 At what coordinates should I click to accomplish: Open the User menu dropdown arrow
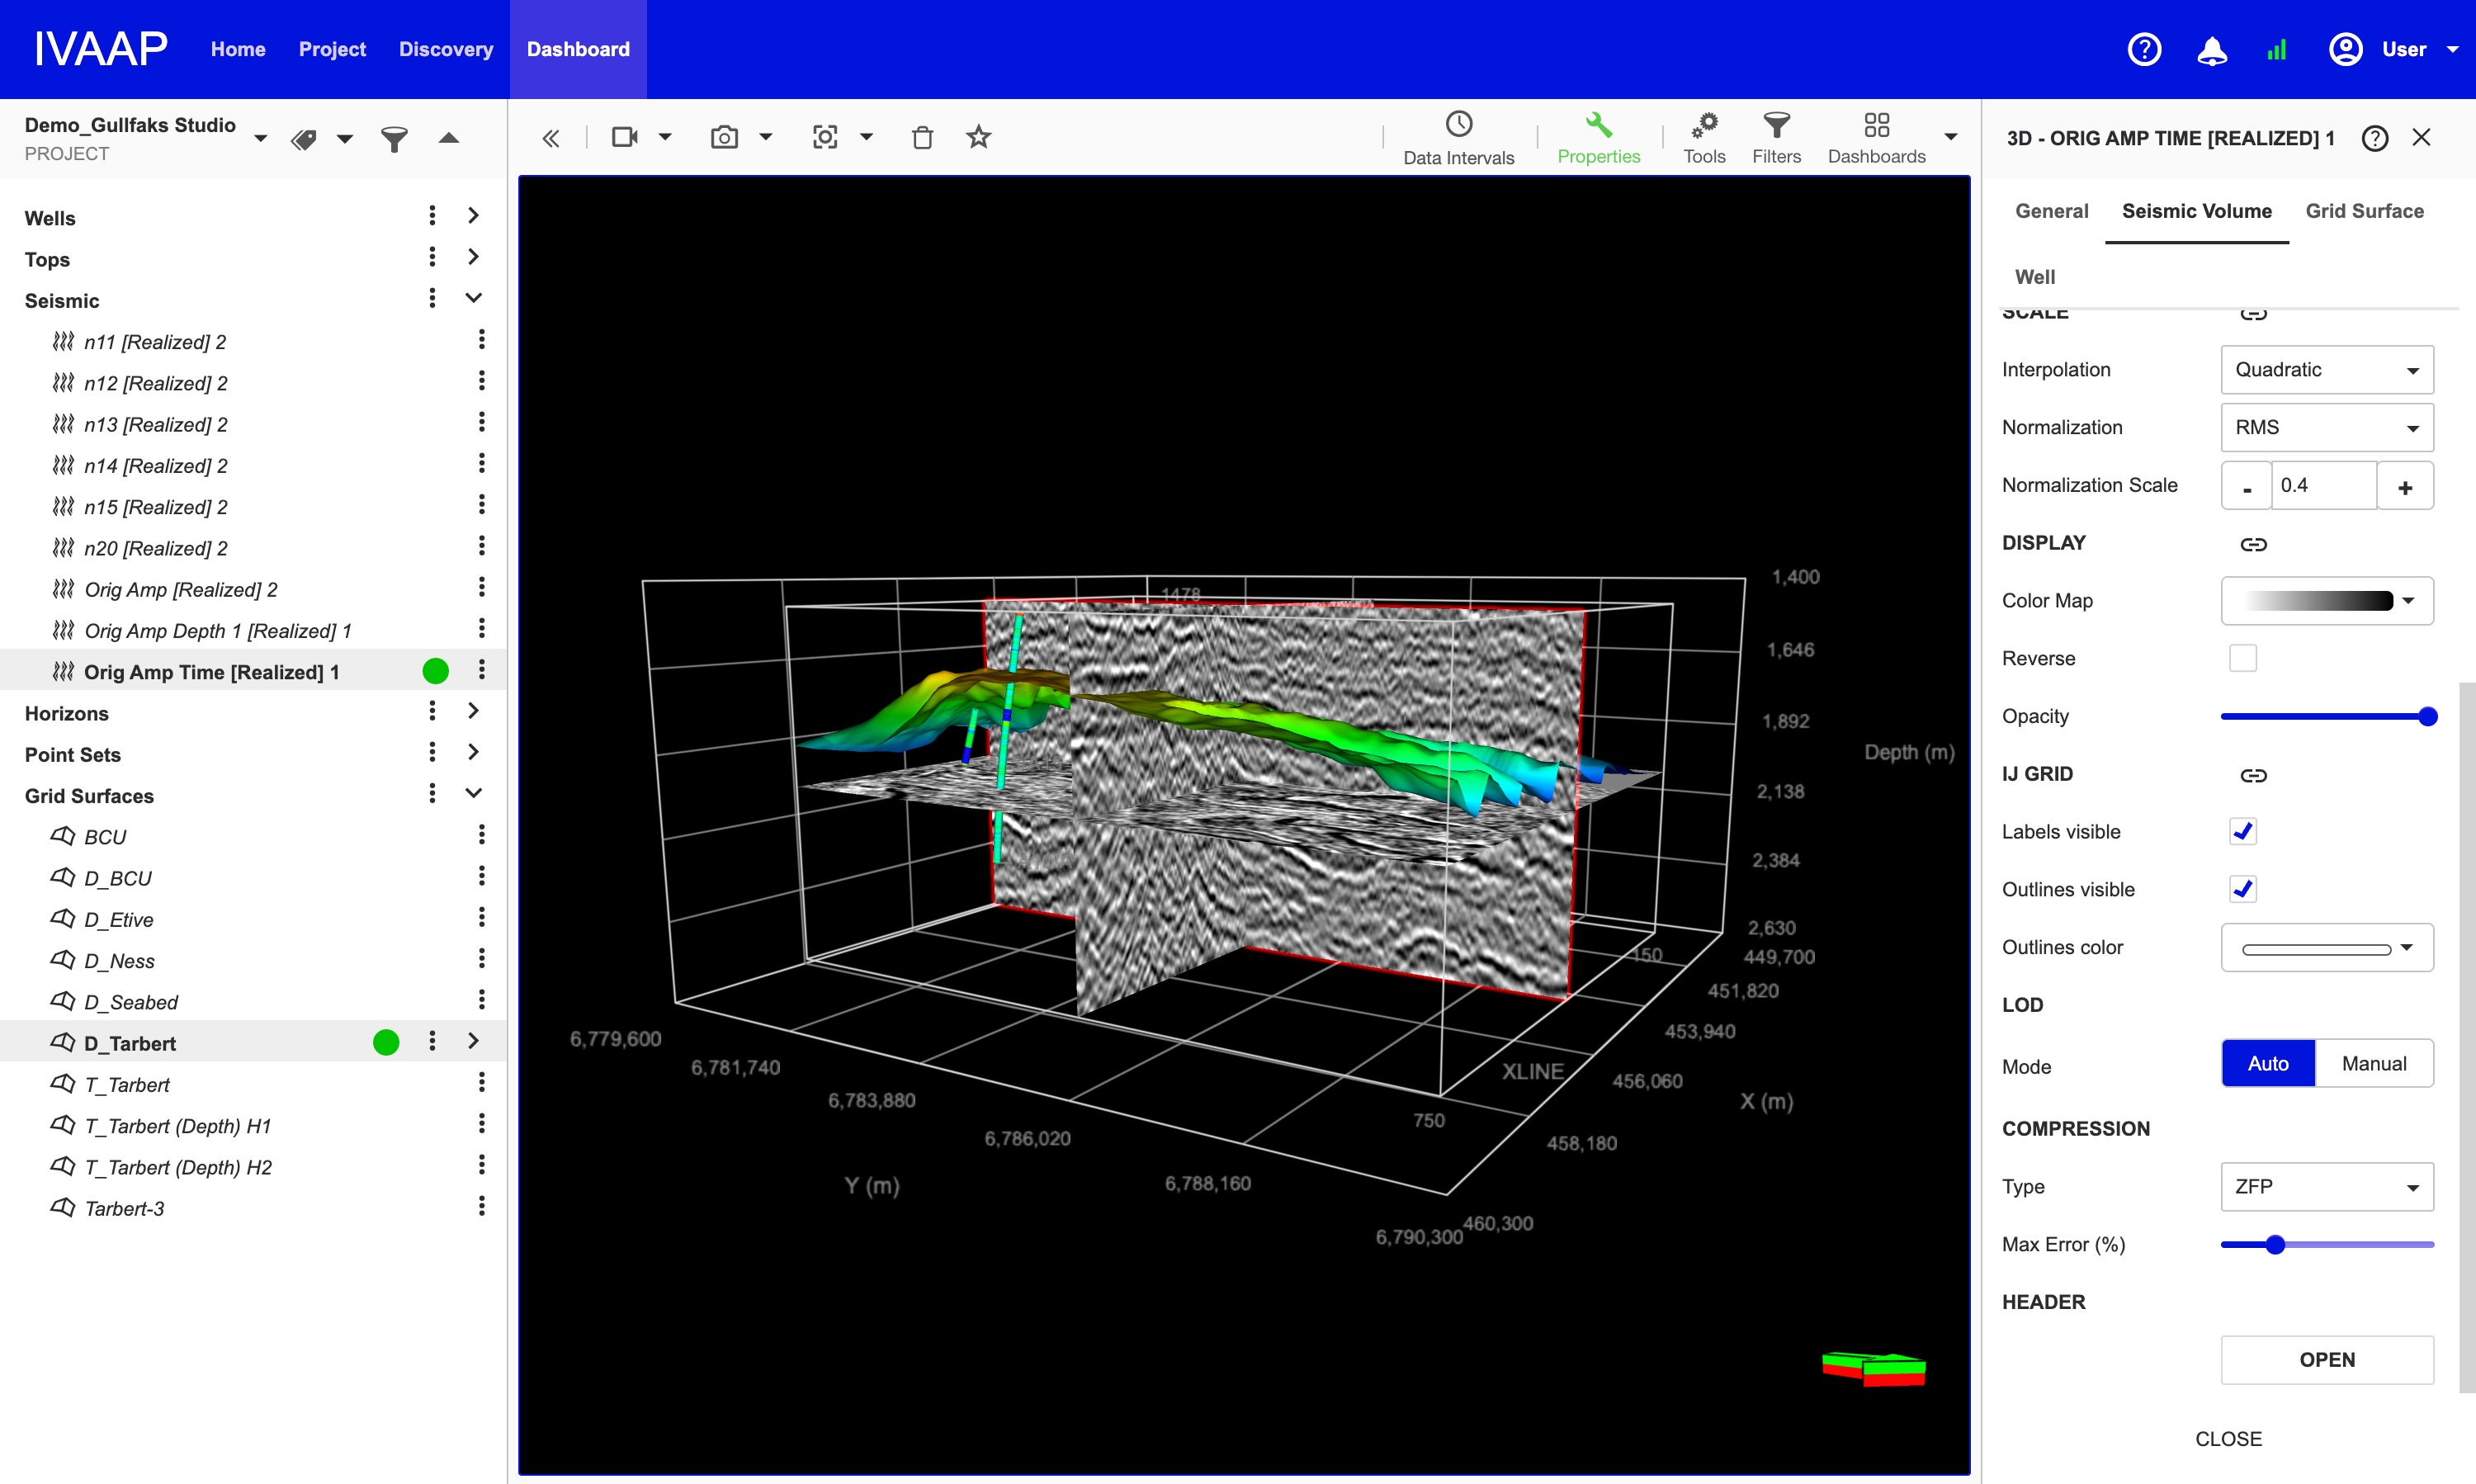2452,49
